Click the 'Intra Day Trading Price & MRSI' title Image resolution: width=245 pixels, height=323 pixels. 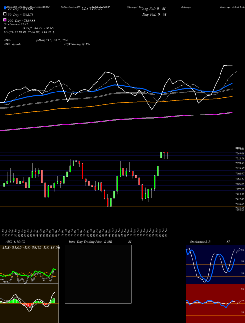(100, 242)
